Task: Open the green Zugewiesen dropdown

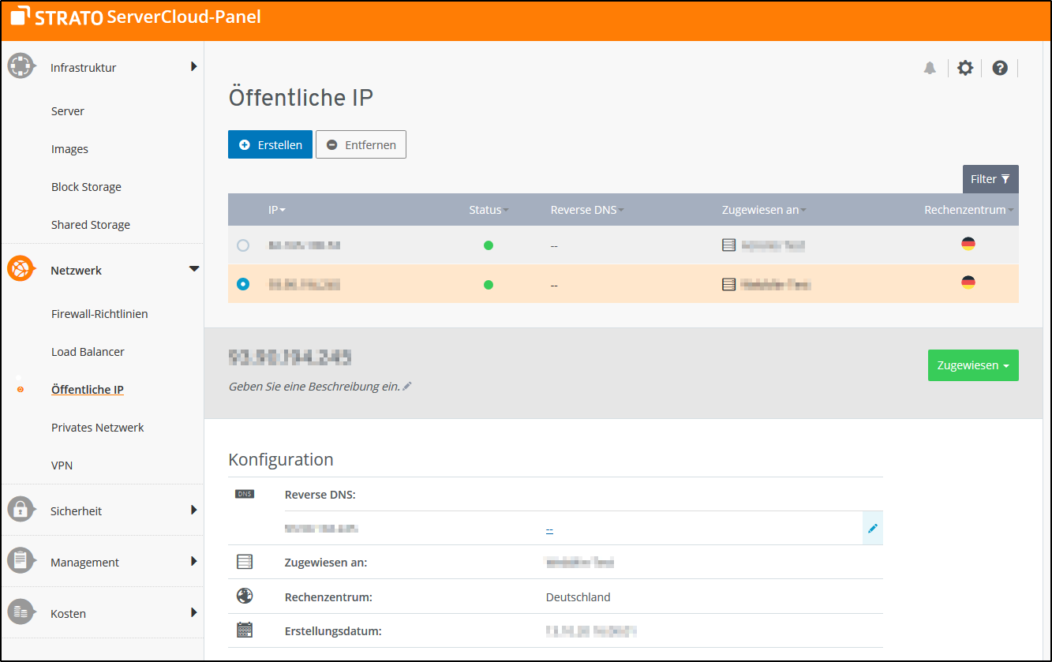Action: coord(972,365)
